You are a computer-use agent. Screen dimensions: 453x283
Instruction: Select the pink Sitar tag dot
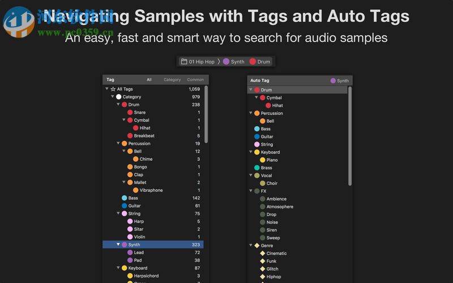[x=130, y=229]
